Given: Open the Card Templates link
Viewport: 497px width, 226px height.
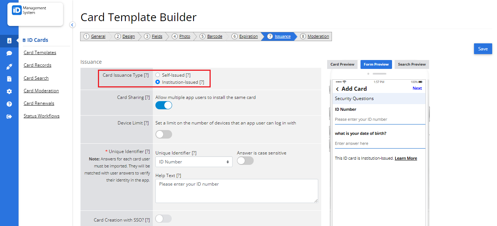Looking at the screenshot, I should [40, 53].
